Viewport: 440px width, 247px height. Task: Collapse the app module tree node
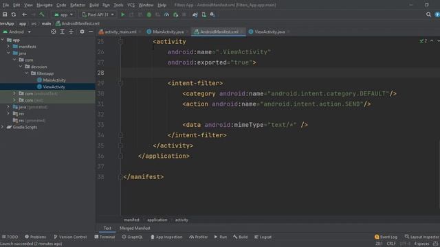point(3,40)
